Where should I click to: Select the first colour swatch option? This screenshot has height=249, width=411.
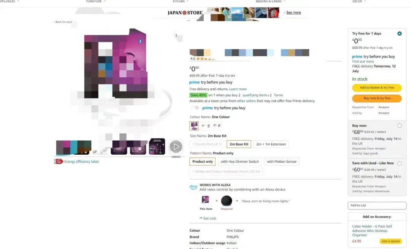[x=194, y=126]
